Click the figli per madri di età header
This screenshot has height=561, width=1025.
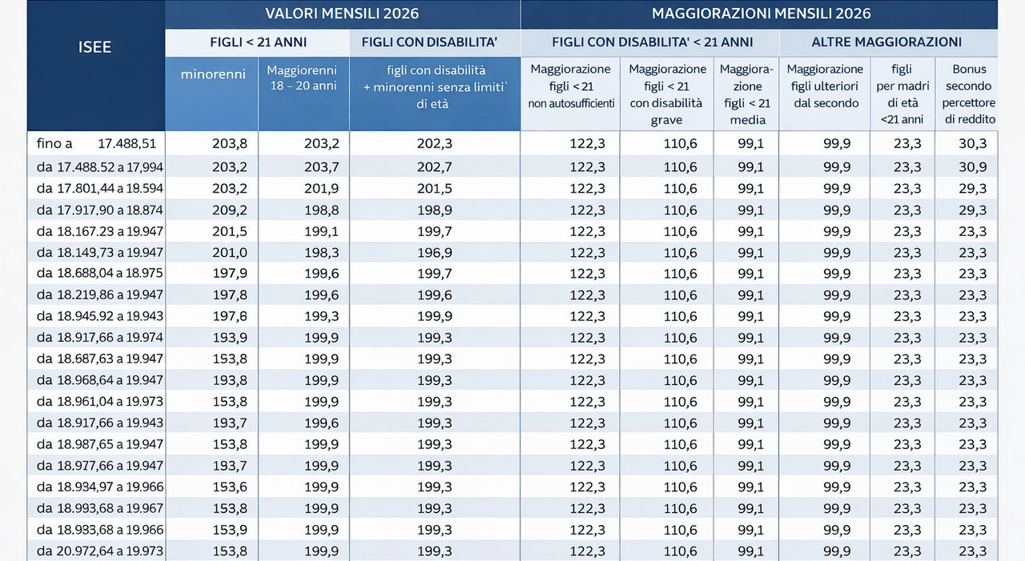point(901,94)
